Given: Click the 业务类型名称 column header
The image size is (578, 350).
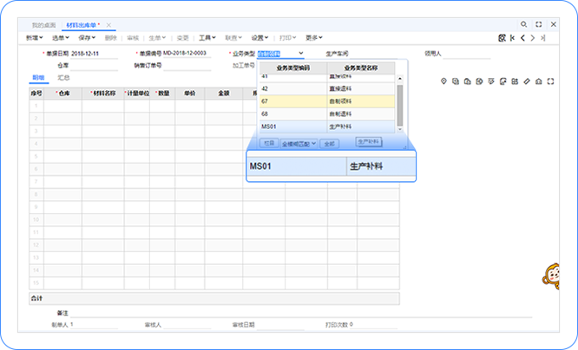Looking at the screenshot, I should [x=361, y=68].
